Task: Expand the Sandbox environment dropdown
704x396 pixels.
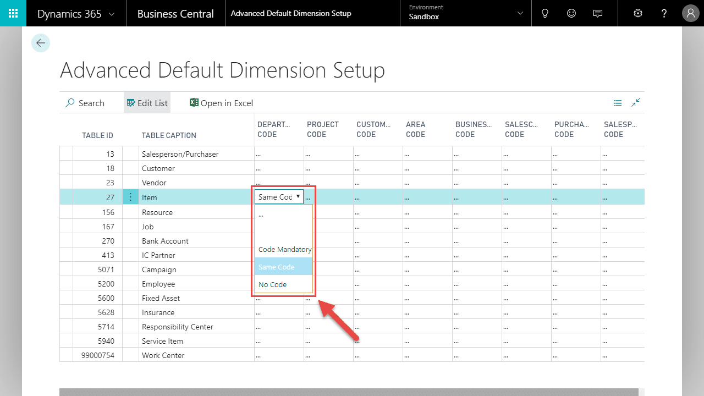Action: (519, 13)
